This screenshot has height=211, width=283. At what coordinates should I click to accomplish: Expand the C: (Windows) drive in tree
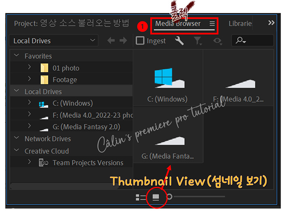coord(30,102)
